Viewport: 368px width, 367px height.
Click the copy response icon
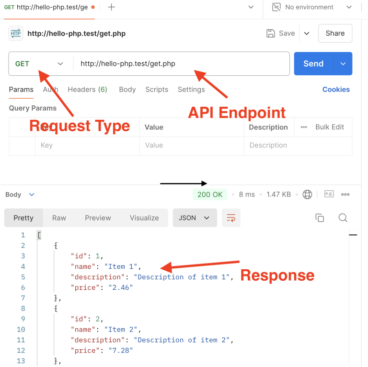pos(320,218)
